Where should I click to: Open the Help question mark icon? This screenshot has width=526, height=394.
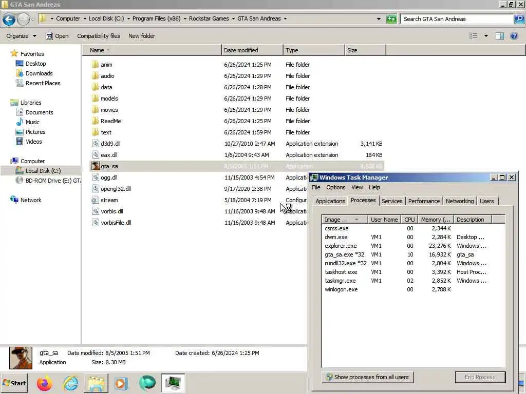tap(514, 36)
